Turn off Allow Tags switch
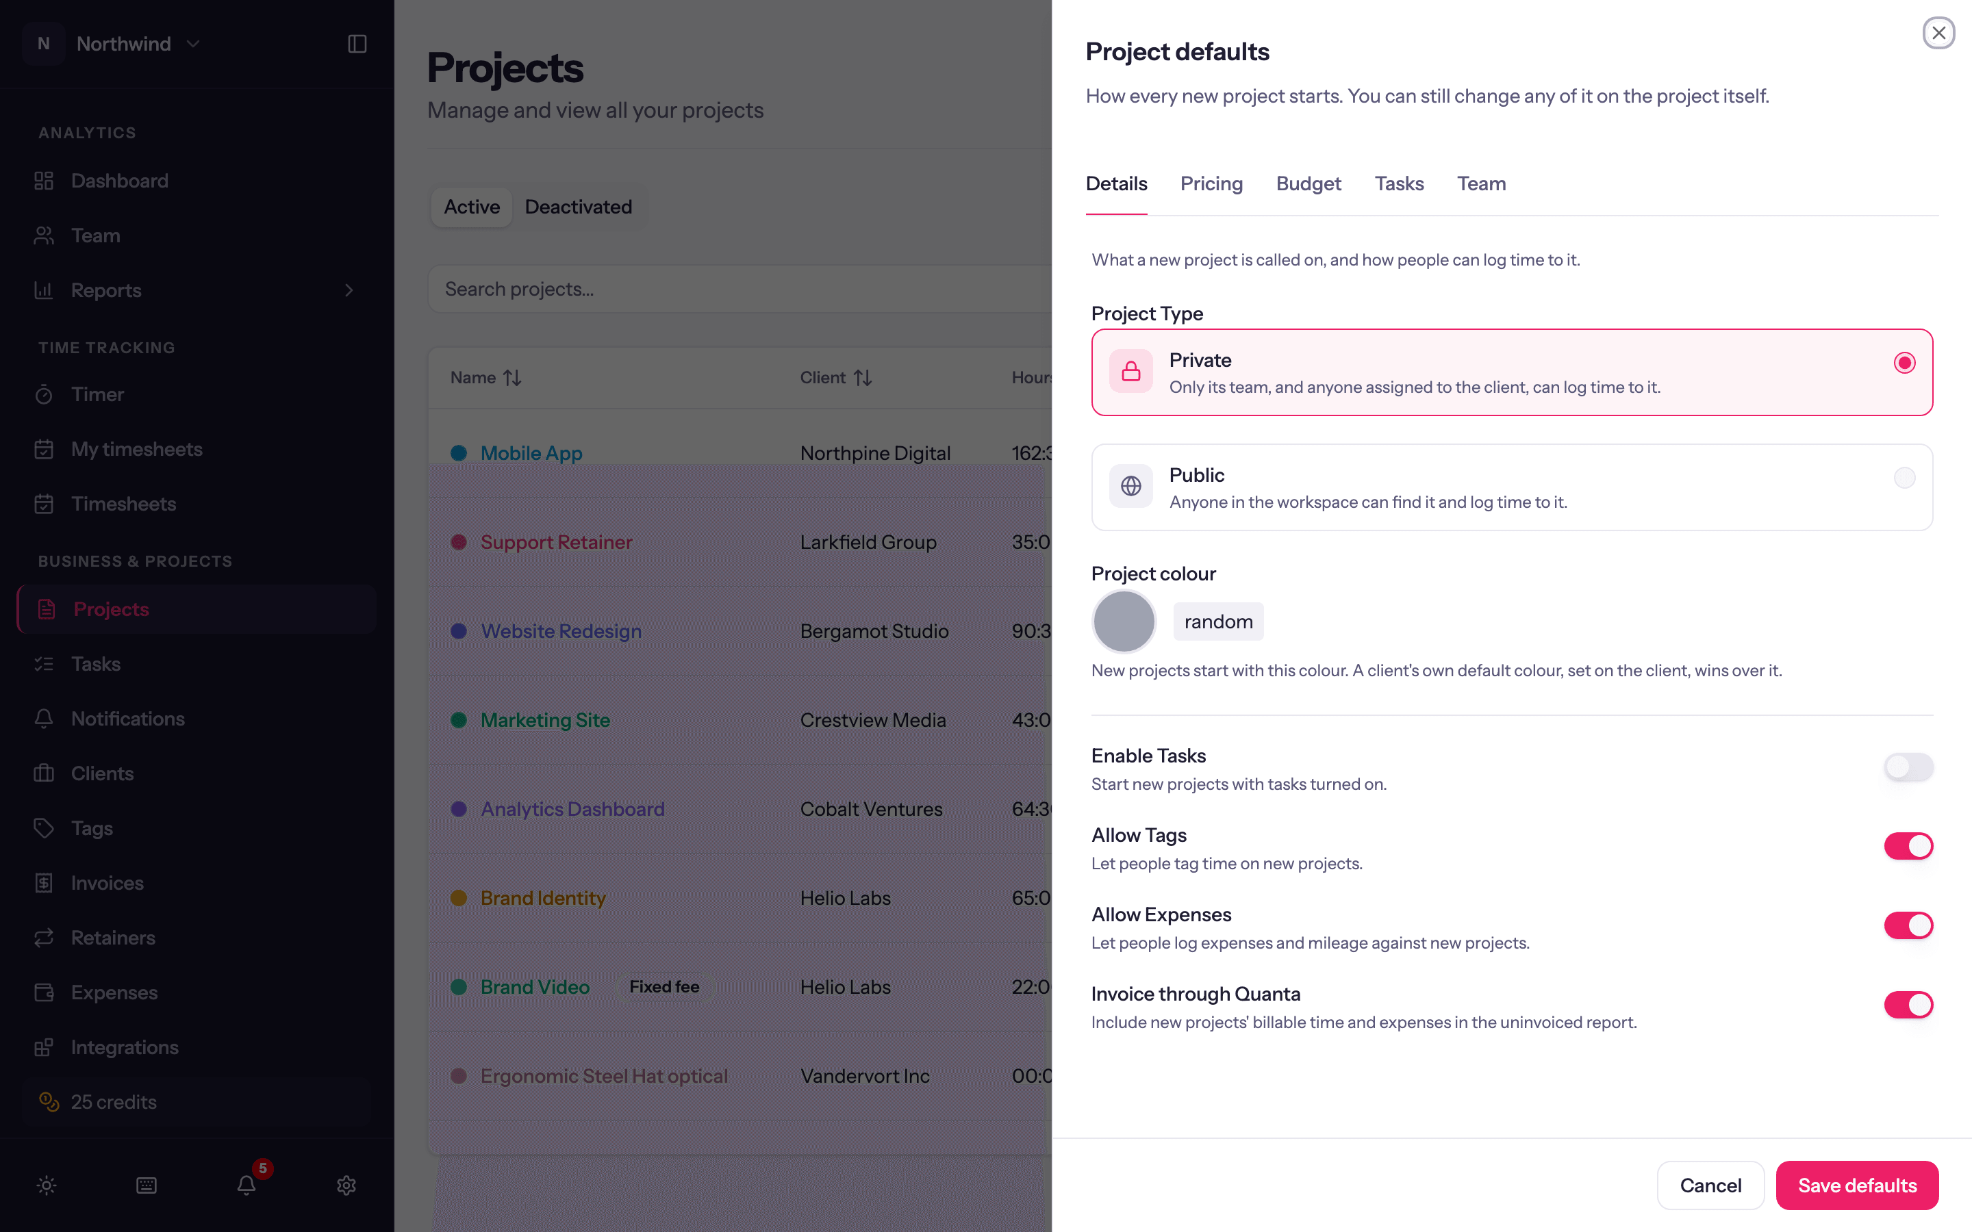This screenshot has height=1232, width=1972. (1908, 846)
